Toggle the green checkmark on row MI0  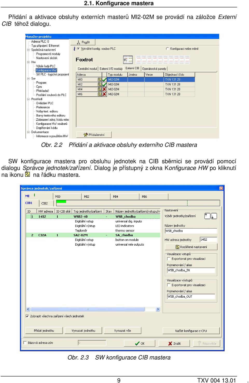pos(104,80)
